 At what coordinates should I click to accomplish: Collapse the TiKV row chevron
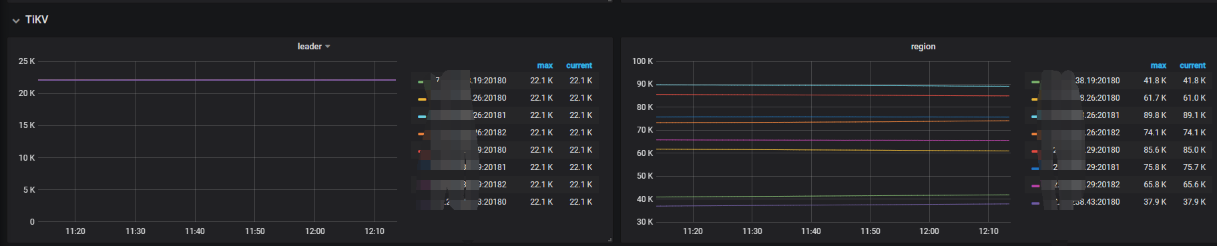click(16, 21)
